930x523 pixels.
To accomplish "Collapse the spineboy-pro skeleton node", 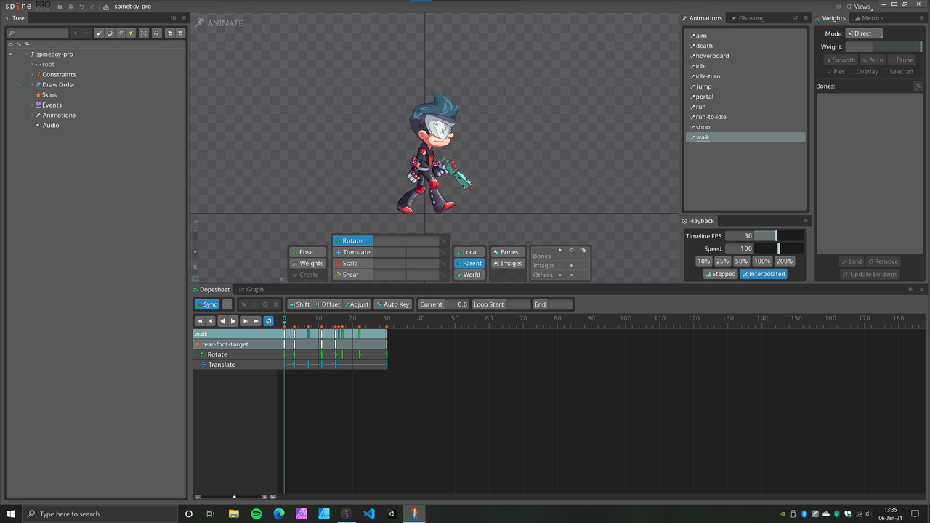I will pos(26,54).
